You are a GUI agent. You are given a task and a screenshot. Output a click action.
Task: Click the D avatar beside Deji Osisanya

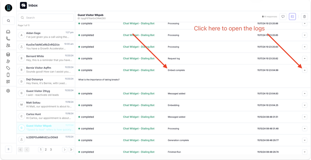22,81
